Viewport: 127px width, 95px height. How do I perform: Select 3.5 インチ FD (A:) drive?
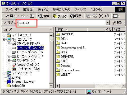(28, 44)
